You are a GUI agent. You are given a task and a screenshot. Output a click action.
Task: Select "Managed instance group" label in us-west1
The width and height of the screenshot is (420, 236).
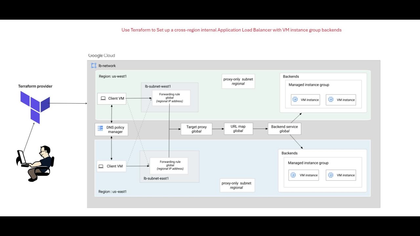[x=309, y=85]
